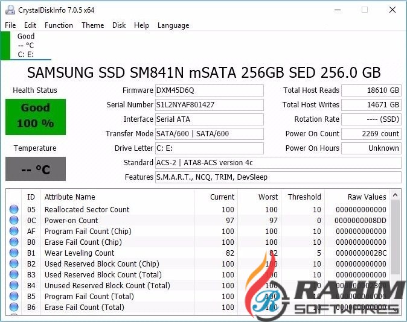Open the Language menu
This screenshot has height=322, width=407.
pyautogui.click(x=173, y=25)
